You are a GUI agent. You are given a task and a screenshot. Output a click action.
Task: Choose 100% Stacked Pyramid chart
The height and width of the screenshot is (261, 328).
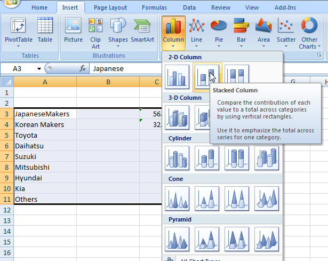pyautogui.click(x=237, y=239)
